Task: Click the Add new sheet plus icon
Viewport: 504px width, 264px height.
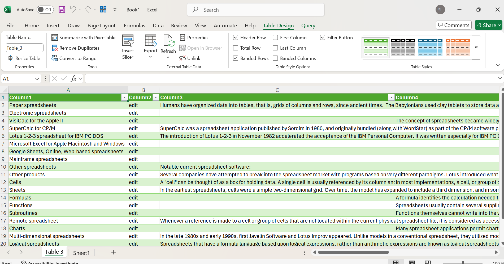Action: click(114, 252)
